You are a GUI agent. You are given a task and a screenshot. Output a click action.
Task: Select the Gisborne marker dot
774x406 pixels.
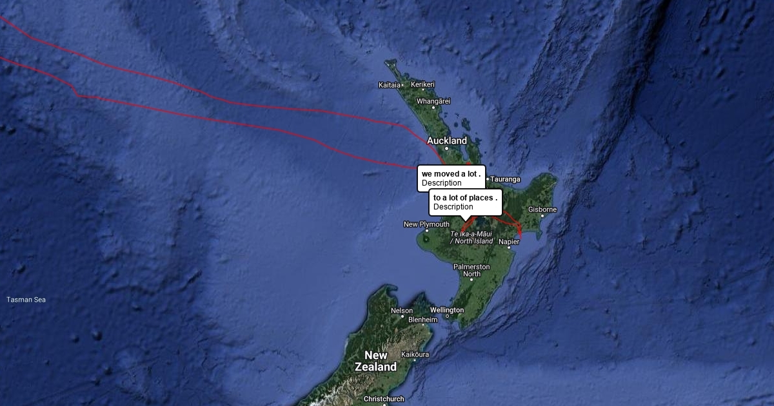tap(542, 217)
